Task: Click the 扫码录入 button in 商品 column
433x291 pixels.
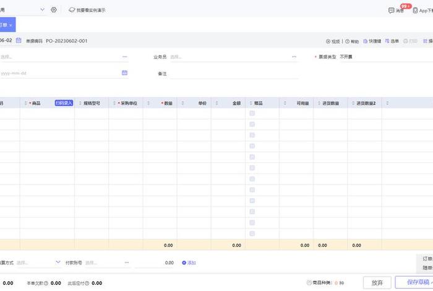Action: tap(64, 103)
